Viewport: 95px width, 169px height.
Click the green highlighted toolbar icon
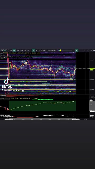click(77, 50)
